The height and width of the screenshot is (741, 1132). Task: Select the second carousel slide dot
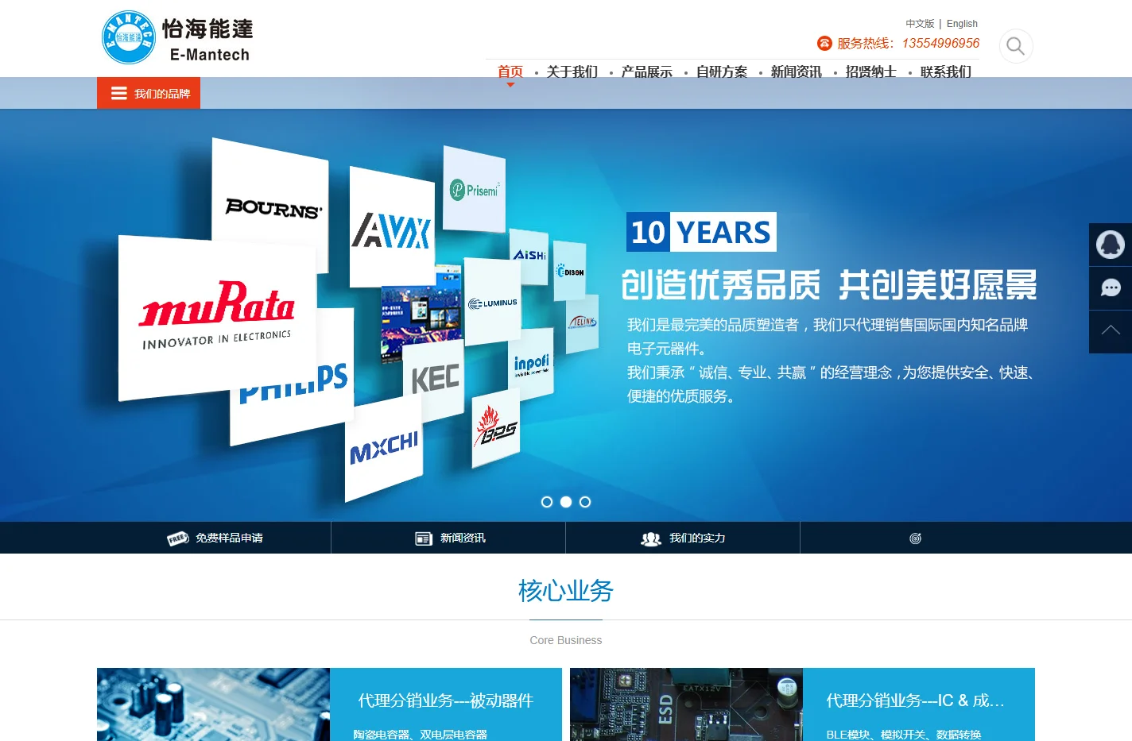566,502
